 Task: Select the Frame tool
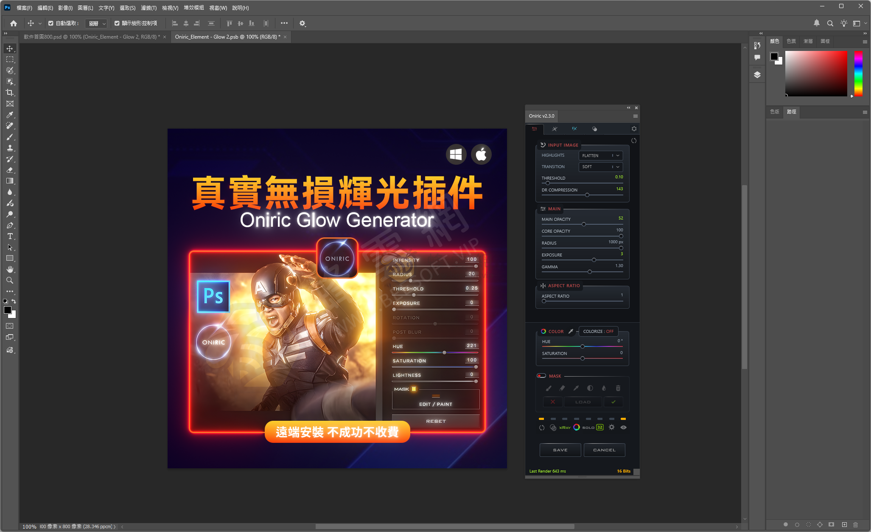tap(10, 104)
